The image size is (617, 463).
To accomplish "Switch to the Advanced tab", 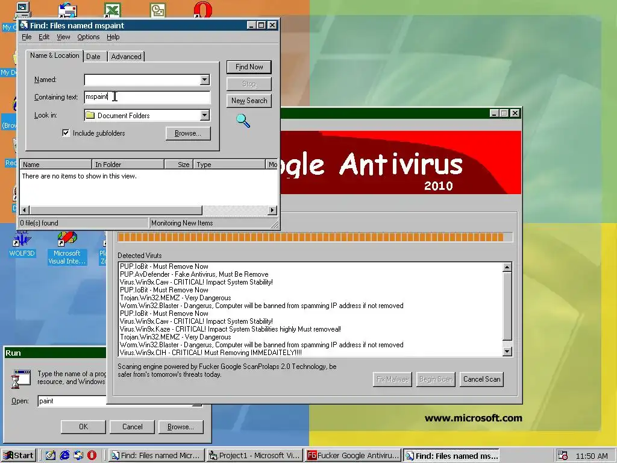I will pyautogui.click(x=126, y=57).
